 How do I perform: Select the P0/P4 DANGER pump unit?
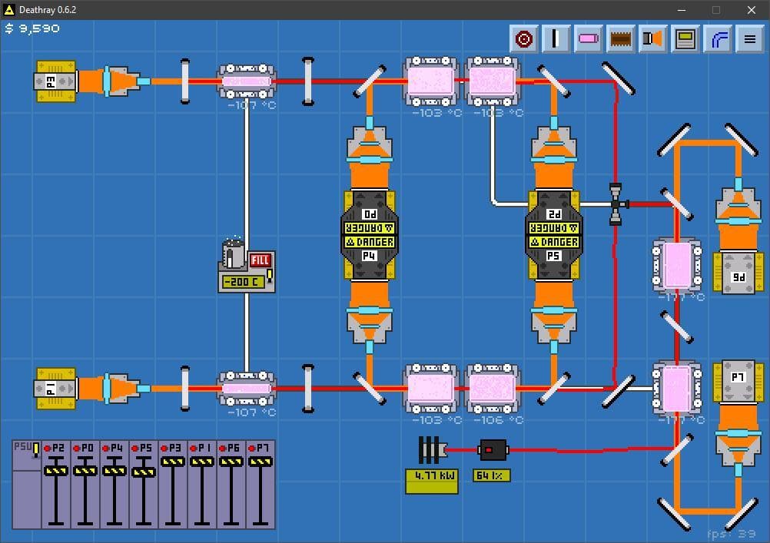coord(370,235)
